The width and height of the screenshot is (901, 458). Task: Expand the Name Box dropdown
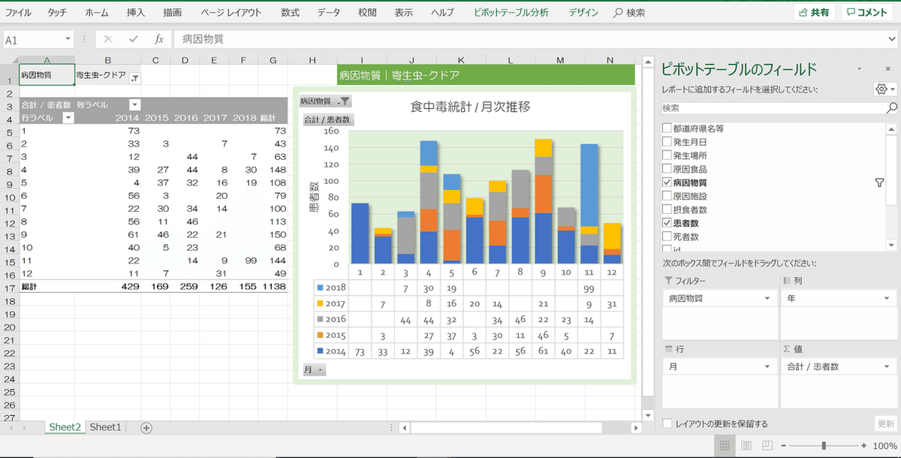[68, 39]
